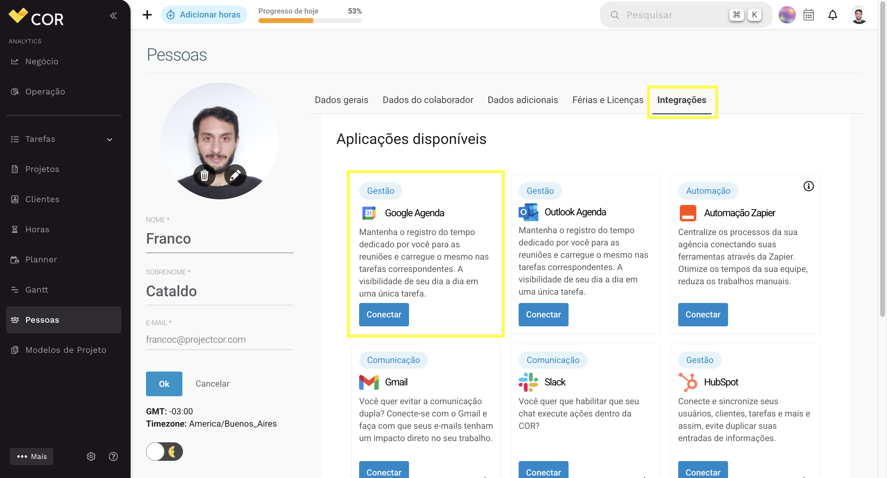This screenshot has width=887, height=478.
Task: Open user avatar menu in header
Action: 859,15
